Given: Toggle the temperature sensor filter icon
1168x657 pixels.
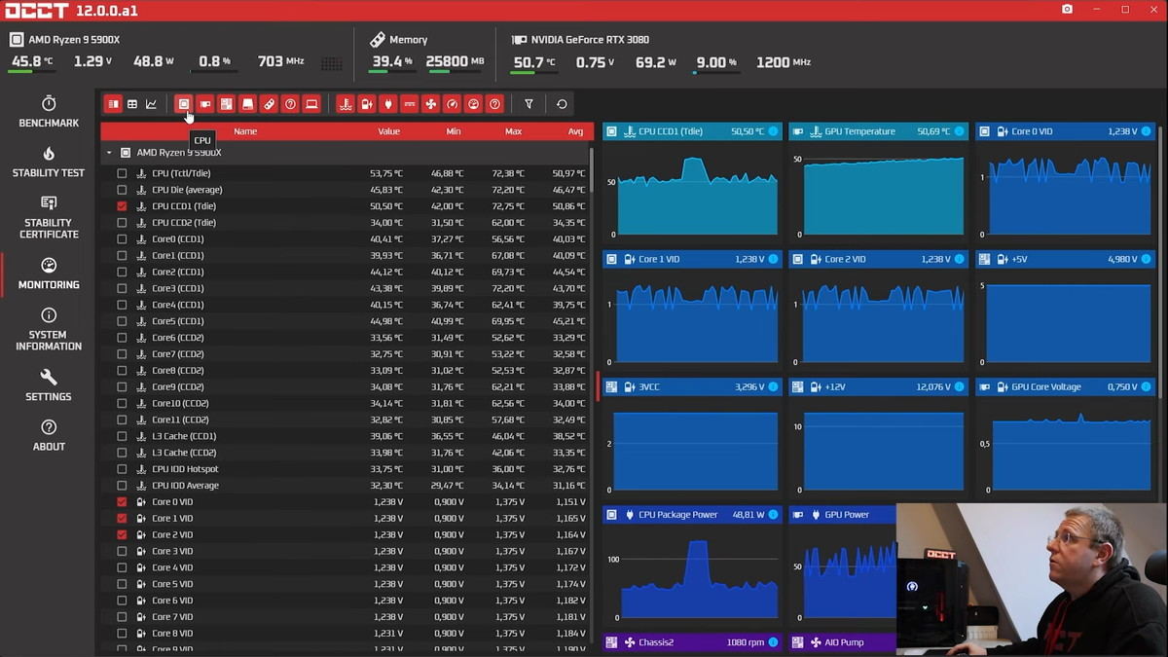Looking at the screenshot, I should pyautogui.click(x=345, y=103).
